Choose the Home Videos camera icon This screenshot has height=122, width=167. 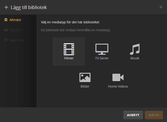pos(118,77)
